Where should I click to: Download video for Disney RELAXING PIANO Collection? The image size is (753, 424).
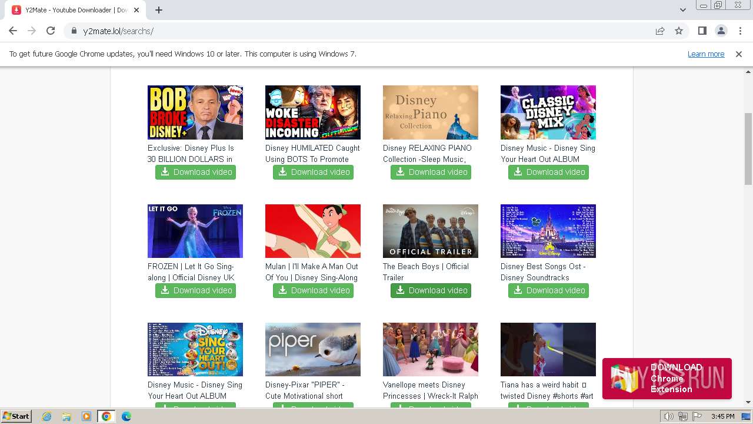431,172
